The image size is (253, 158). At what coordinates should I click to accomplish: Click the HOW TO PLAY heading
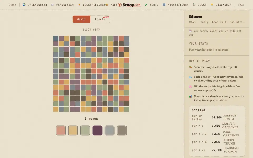(200, 61)
